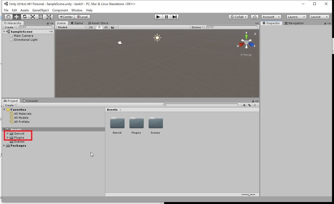Screen dimensions: 334x204
Task: Open the Assets menu
Action: [24, 10]
